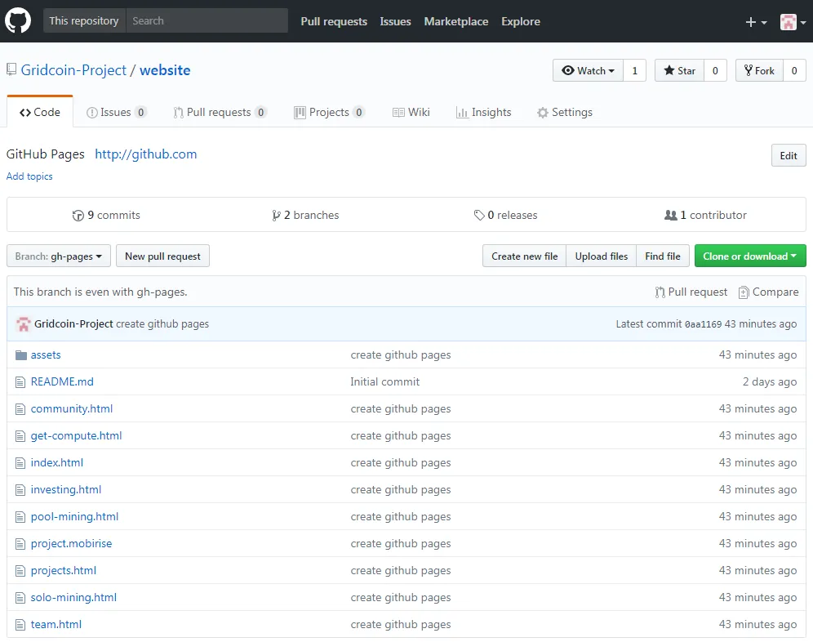
Task: Open Pull requests in top navigation
Action: pos(334,21)
